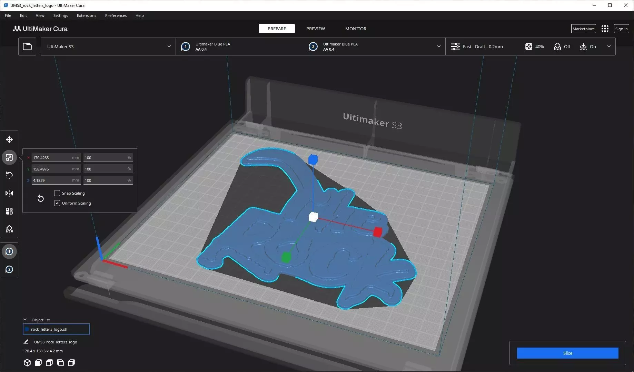Open the Help menu
Image resolution: width=634 pixels, height=372 pixels.
click(140, 15)
